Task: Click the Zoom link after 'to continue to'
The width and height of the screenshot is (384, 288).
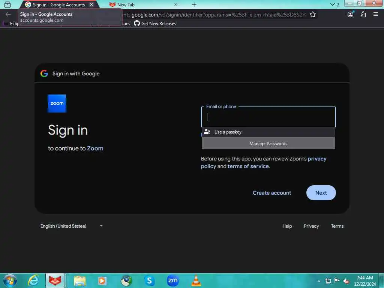Action: 95,148
